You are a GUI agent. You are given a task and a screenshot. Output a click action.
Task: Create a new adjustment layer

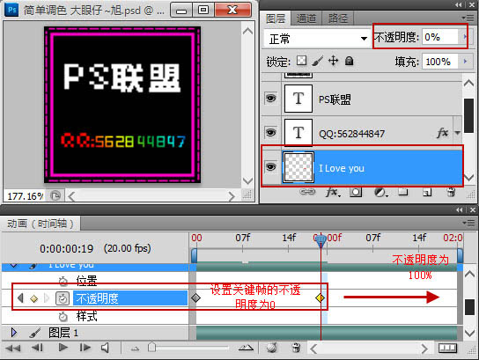[380, 193]
